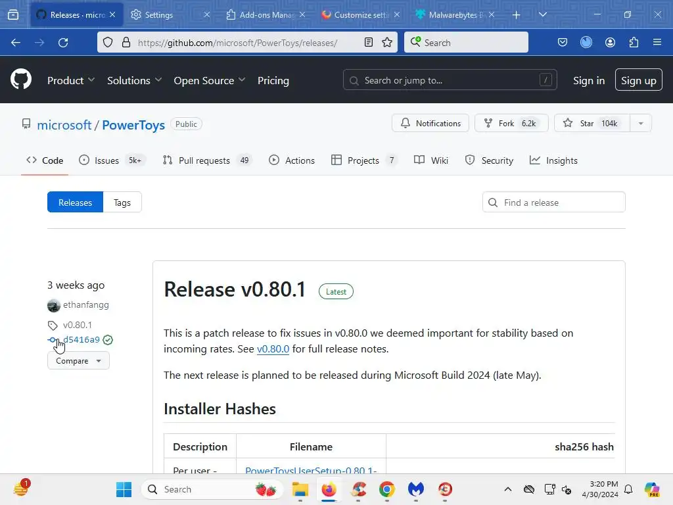Image resolution: width=673 pixels, height=505 pixels.
Task: Expand the star lists dropdown arrow
Action: click(x=641, y=123)
